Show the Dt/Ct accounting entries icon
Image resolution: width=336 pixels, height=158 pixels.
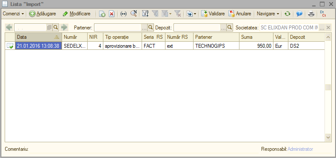[x=323, y=14]
